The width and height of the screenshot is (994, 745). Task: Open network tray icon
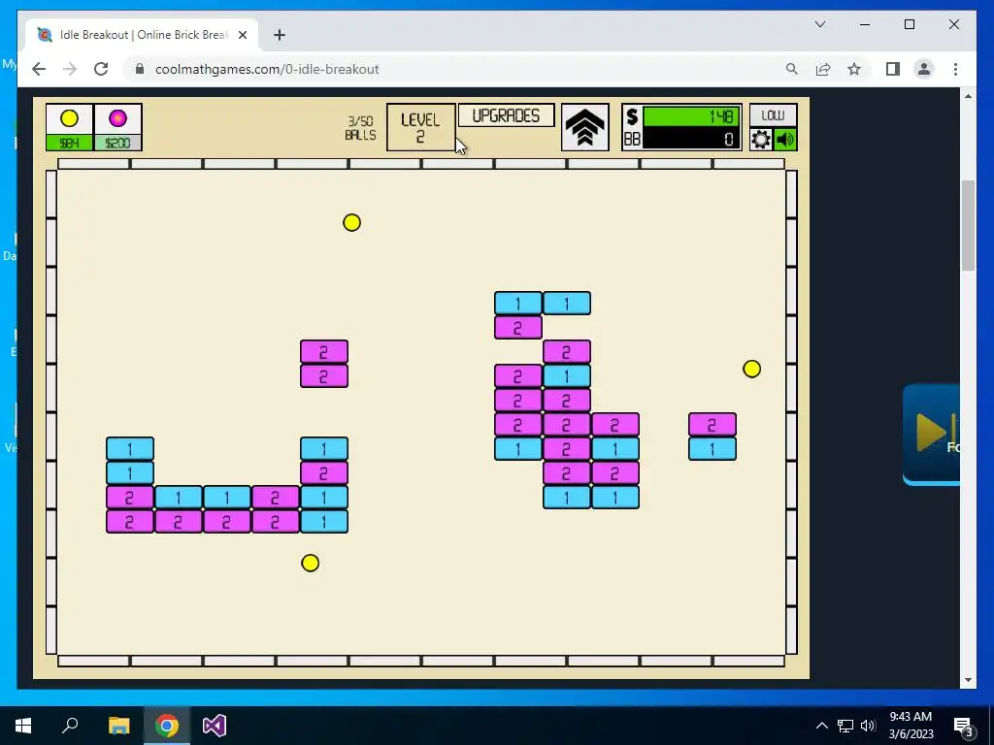845,726
